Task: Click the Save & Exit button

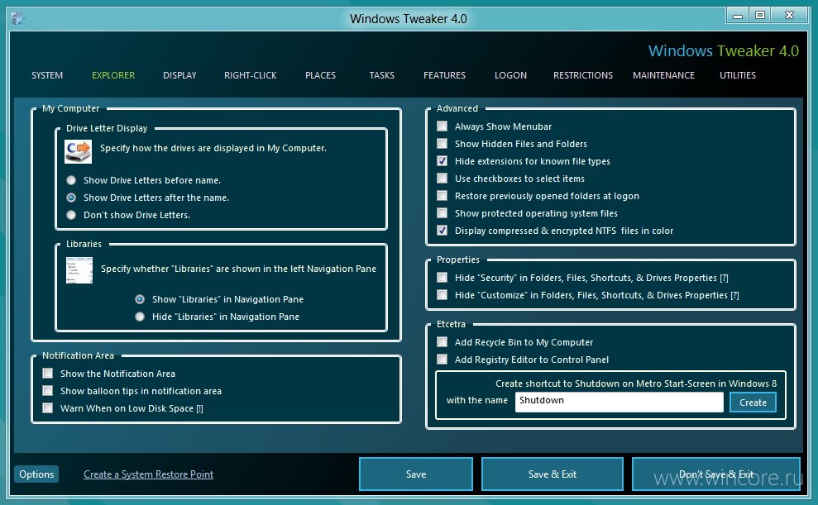Action: (552, 474)
